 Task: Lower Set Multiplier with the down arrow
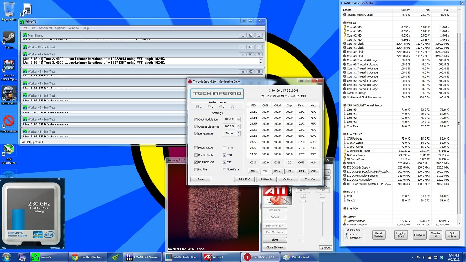238,135
